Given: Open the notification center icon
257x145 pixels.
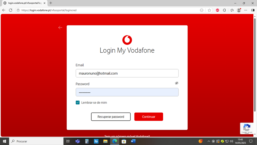Looking at the screenshot, I should click(x=251, y=141).
